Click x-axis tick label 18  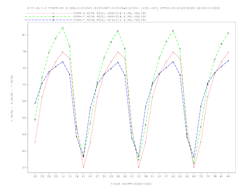76,176
